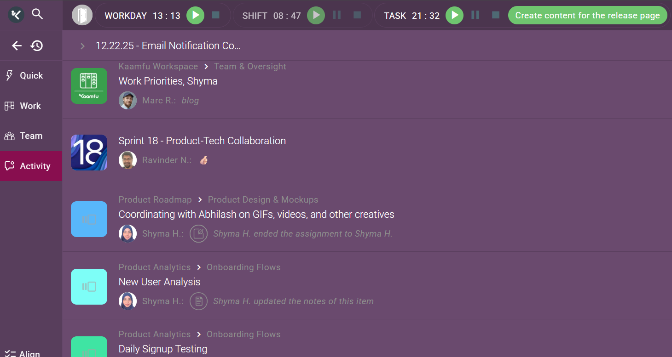Open the history clock icon
Screen dimensions: 672x357
tap(37, 45)
